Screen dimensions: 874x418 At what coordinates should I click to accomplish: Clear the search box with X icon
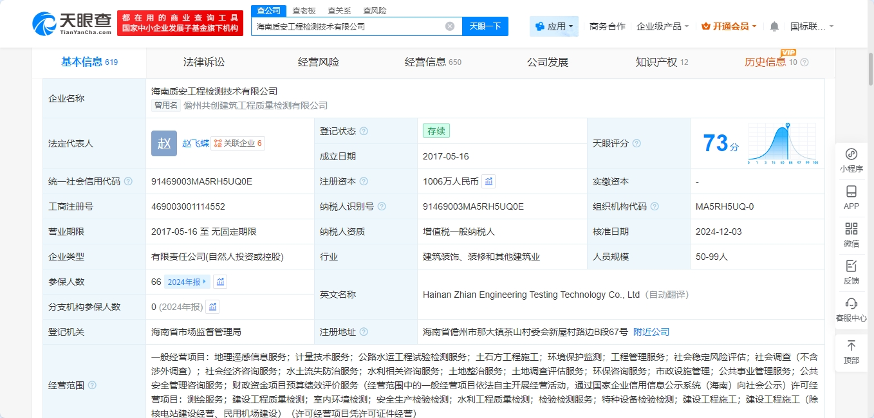(x=450, y=26)
